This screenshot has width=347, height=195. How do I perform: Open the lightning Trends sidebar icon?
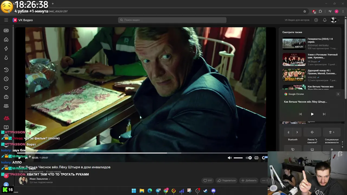[x=6, y=49]
